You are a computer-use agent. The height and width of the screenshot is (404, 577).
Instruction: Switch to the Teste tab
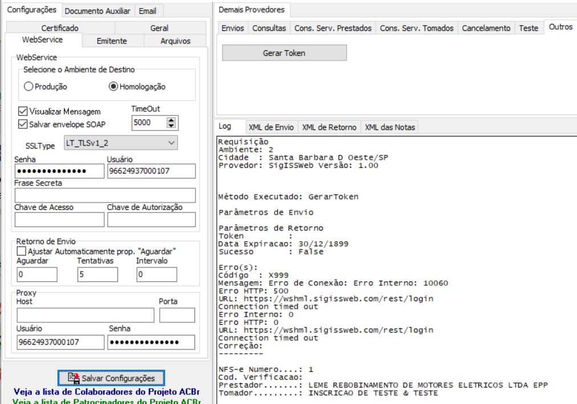point(529,28)
